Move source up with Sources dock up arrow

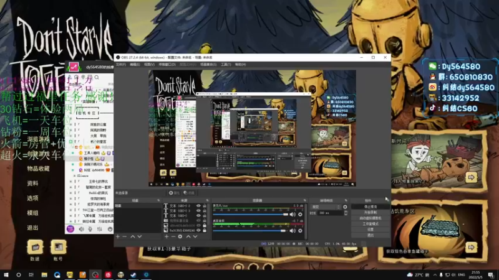[188, 236]
